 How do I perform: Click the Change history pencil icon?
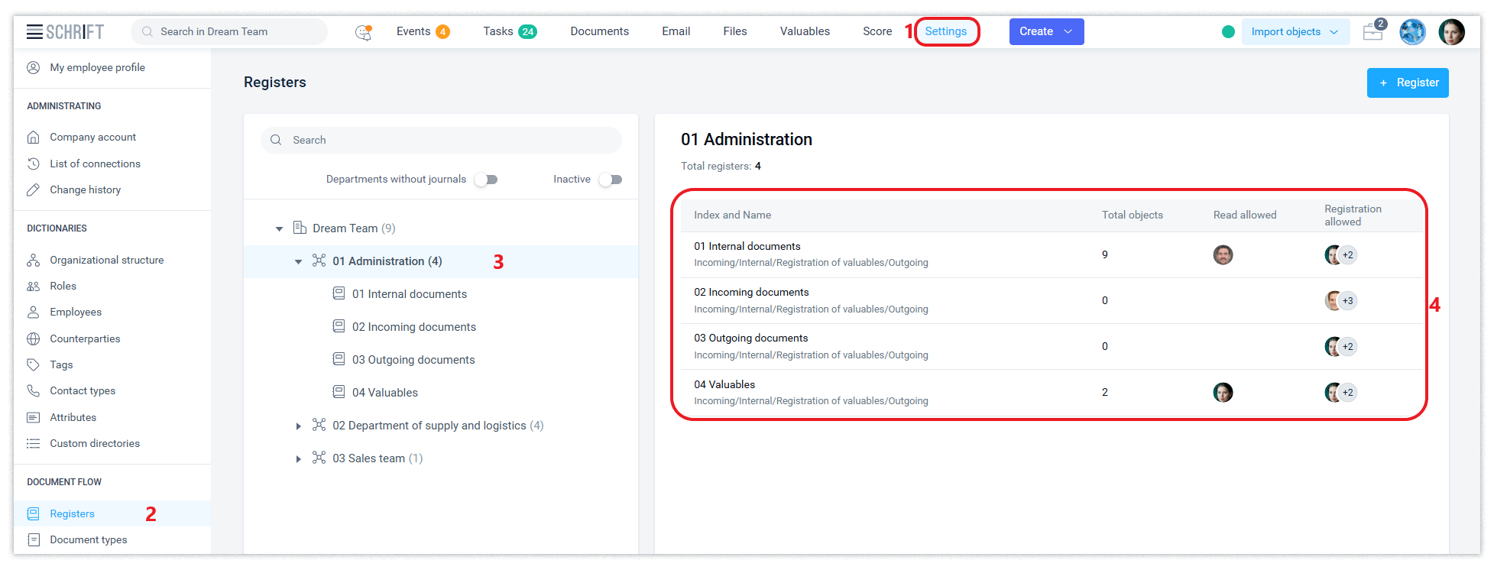pyautogui.click(x=34, y=190)
